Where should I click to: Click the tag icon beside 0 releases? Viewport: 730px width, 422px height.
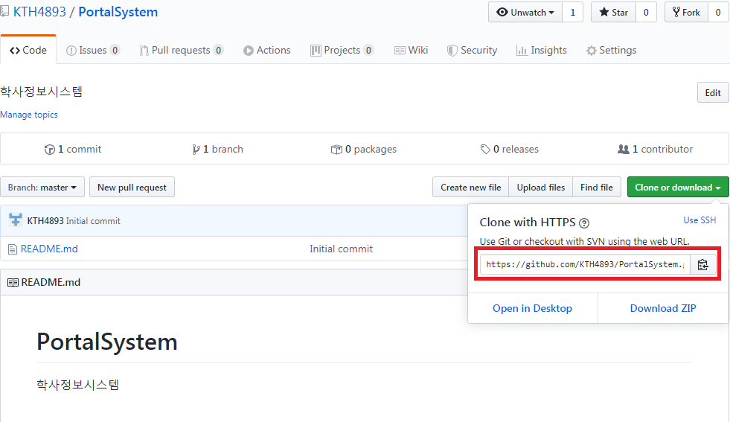tap(485, 149)
